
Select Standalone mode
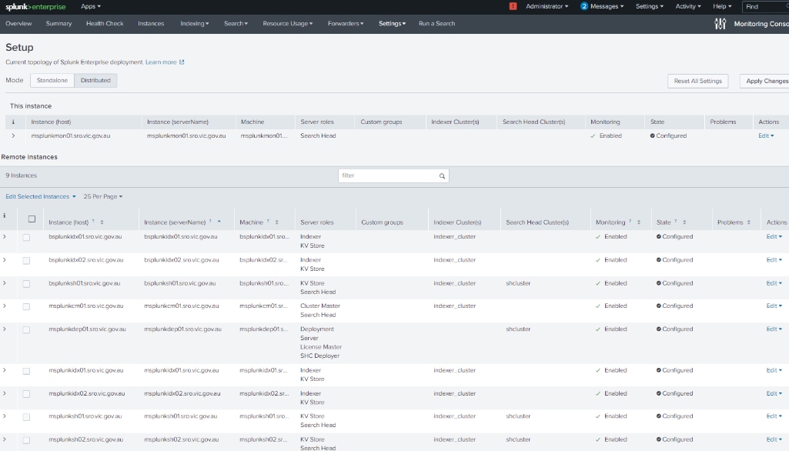point(52,81)
